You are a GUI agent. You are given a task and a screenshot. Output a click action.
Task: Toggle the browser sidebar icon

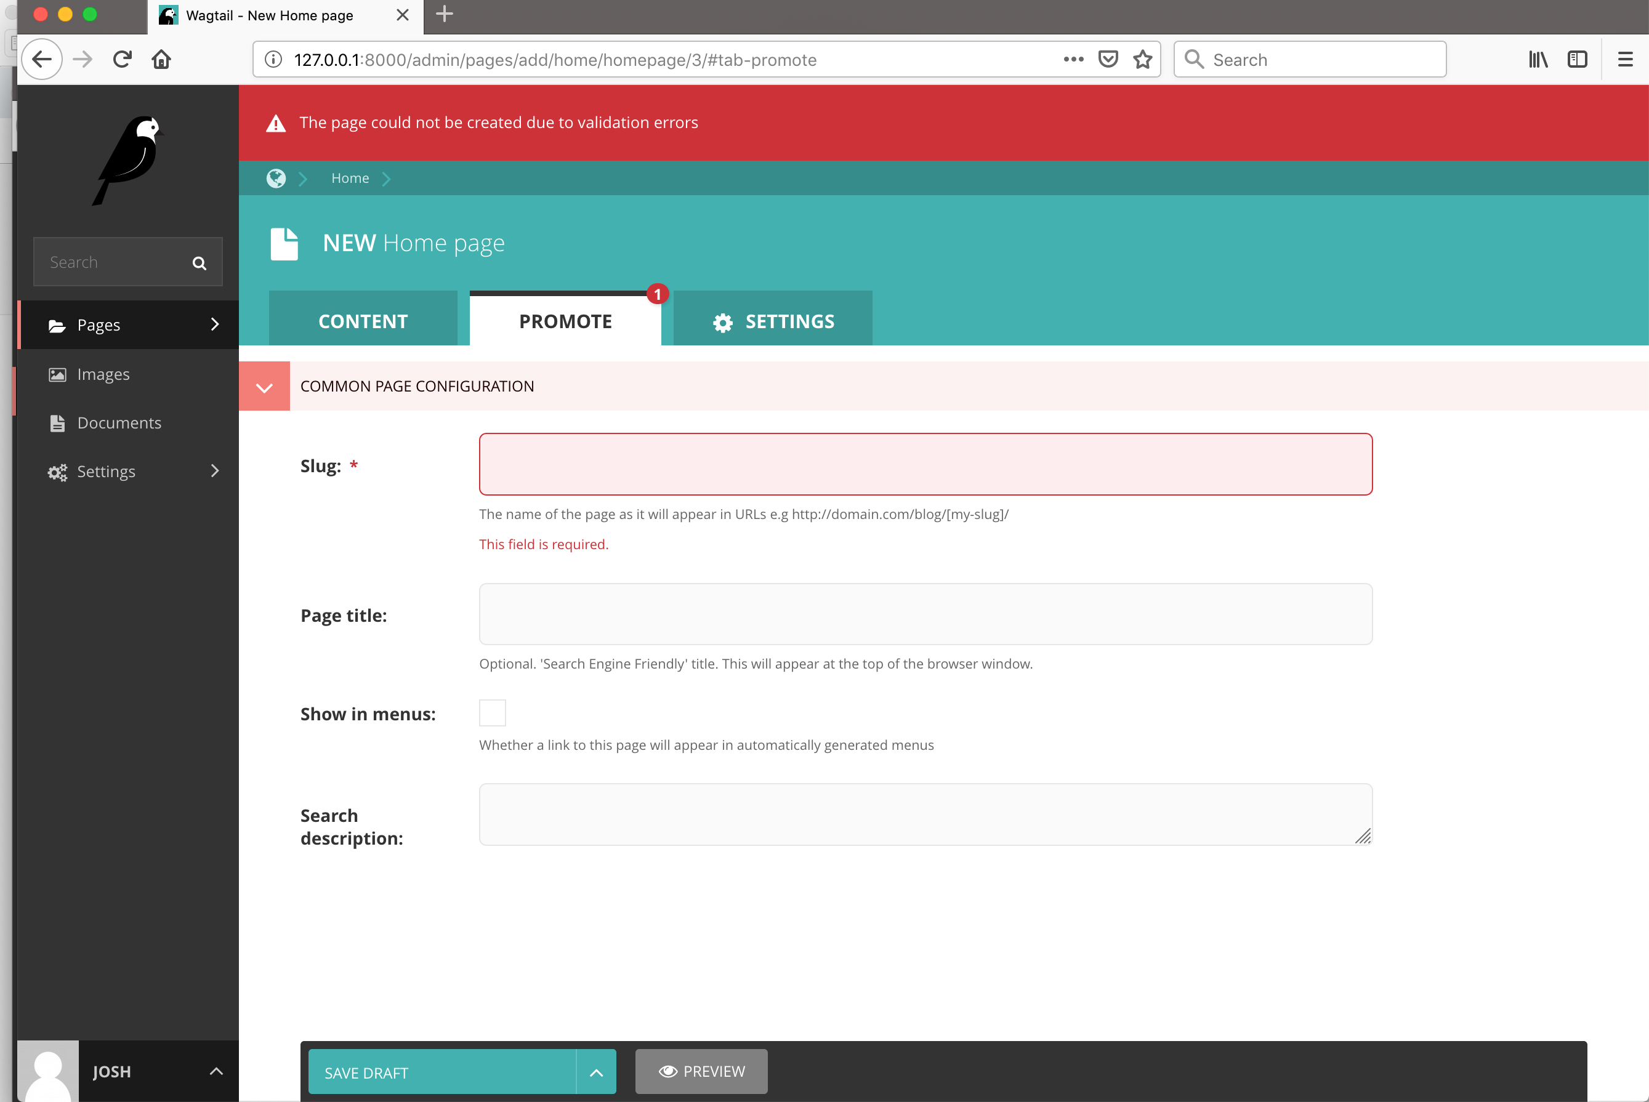coord(1578,59)
